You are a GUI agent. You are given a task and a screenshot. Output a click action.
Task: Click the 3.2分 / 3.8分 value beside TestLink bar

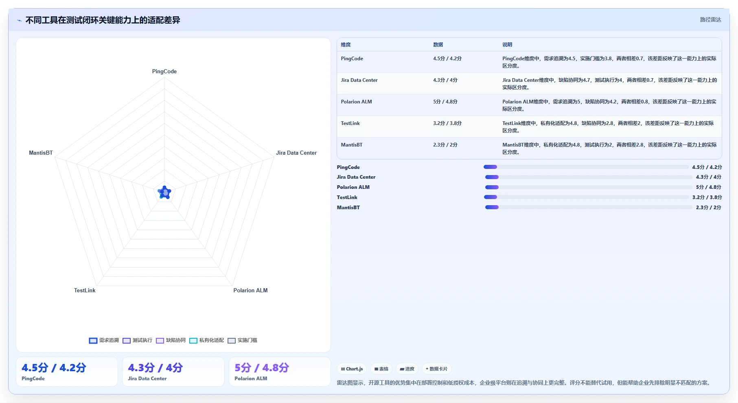click(707, 197)
